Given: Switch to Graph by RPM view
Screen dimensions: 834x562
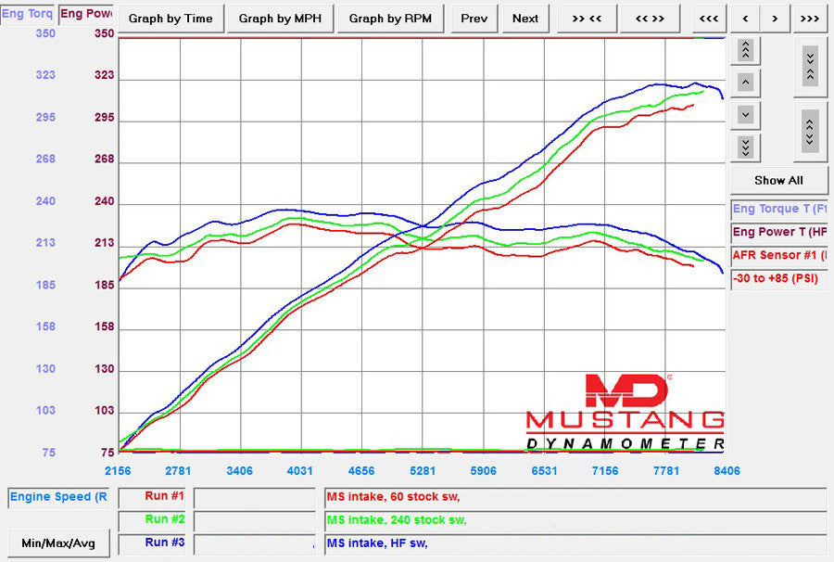Looking at the screenshot, I should pos(390,18).
